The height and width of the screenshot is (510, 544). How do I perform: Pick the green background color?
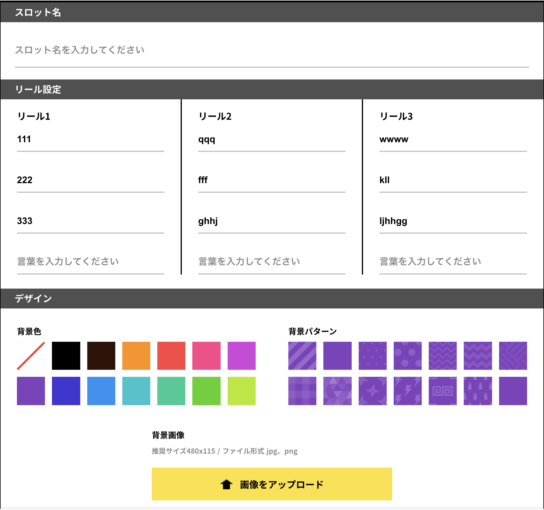pyautogui.click(x=206, y=391)
